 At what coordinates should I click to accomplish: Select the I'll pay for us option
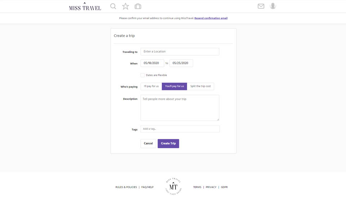[151, 86]
